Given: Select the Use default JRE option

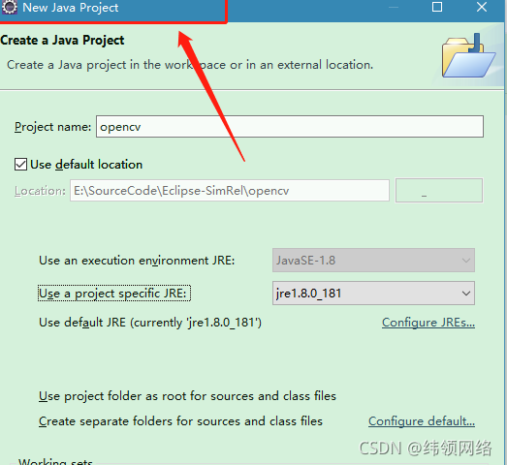Looking at the screenshot, I should [150, 323].
